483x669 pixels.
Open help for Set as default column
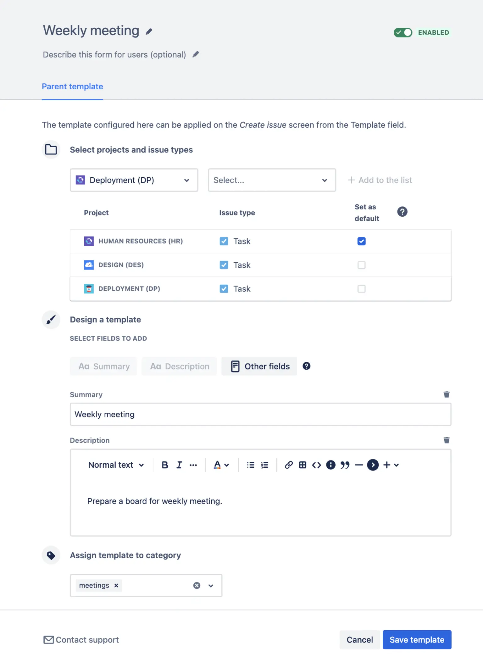pos(402,212)
